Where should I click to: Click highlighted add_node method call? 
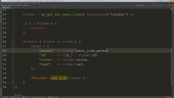coord(59,78)
